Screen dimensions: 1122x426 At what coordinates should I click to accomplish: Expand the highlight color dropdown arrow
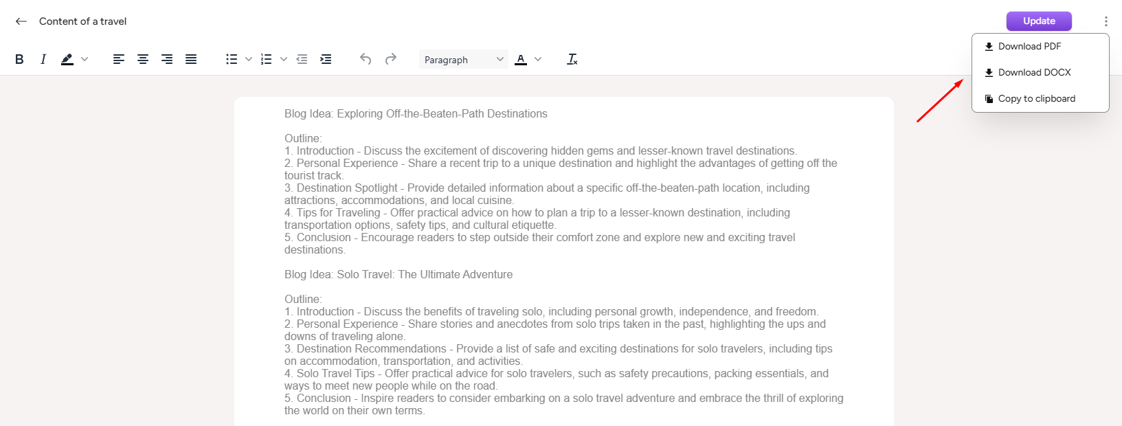pyautogui.click(x=85, y=60)
